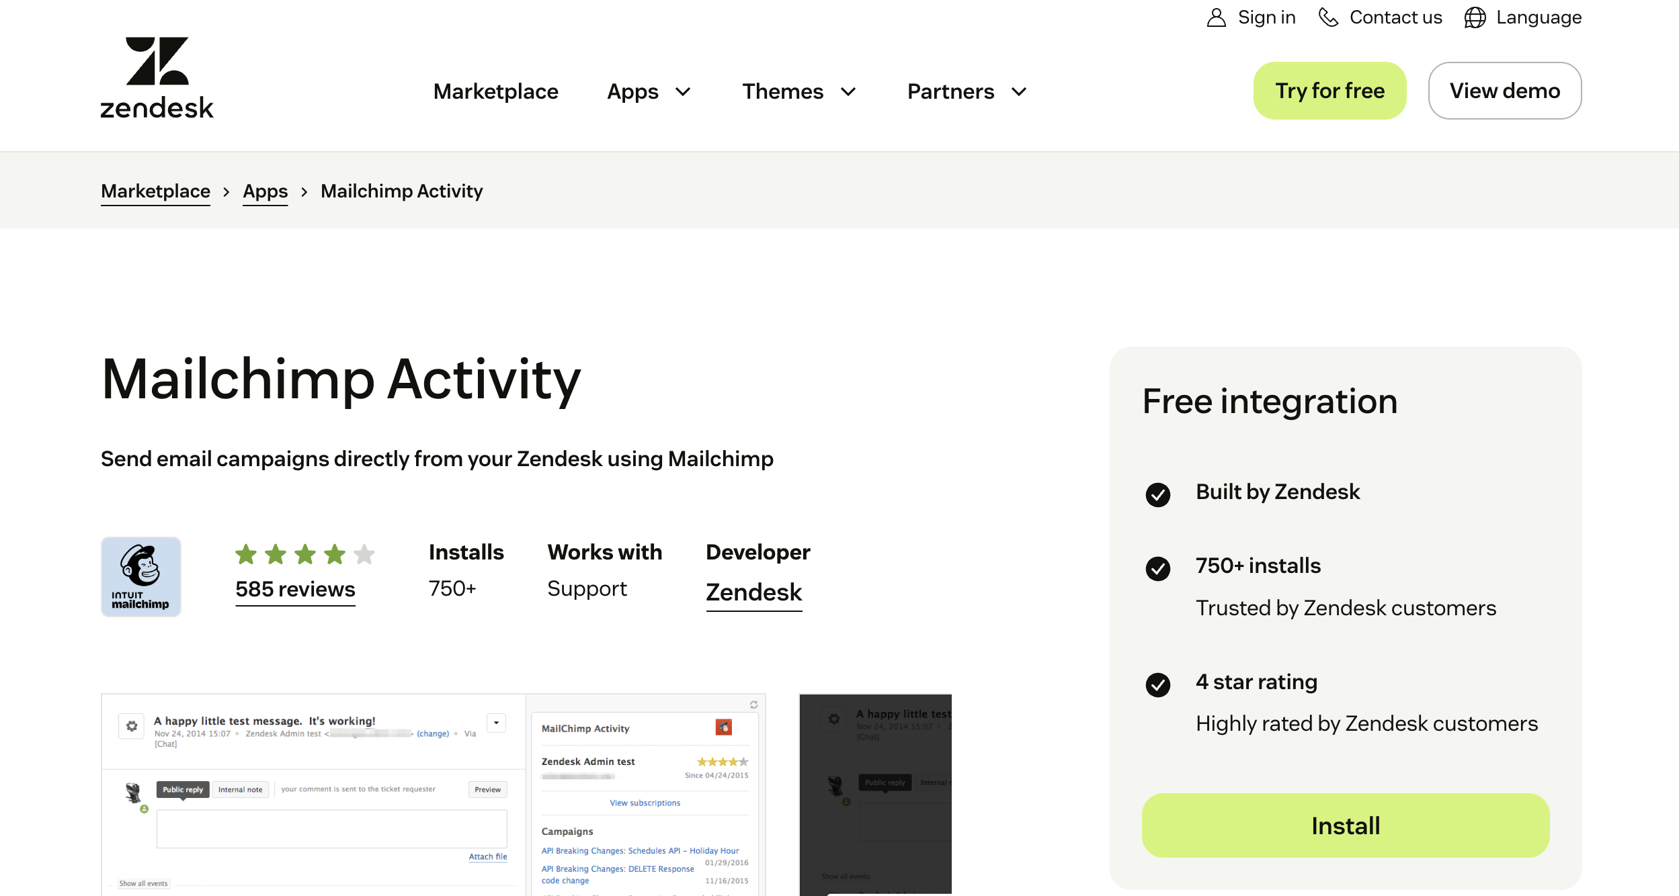Click the Attach file link in the screenshot
This screenshot has width=1679, height=896.
tap(487, 856)
